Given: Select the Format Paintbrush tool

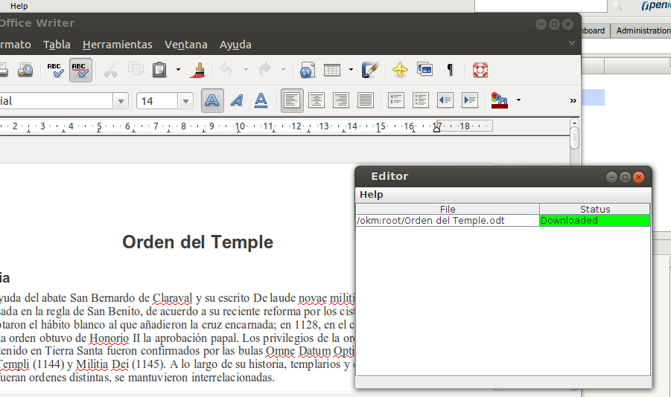Looking at the screenshot, I should tap(198, 70).
